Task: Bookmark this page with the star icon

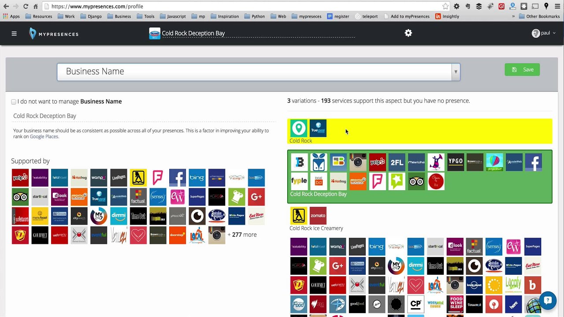Action: point(445,6)
